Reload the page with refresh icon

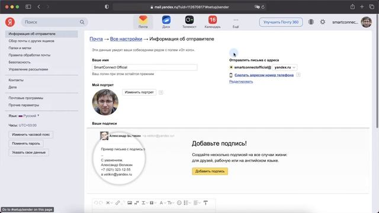[263, 7]
